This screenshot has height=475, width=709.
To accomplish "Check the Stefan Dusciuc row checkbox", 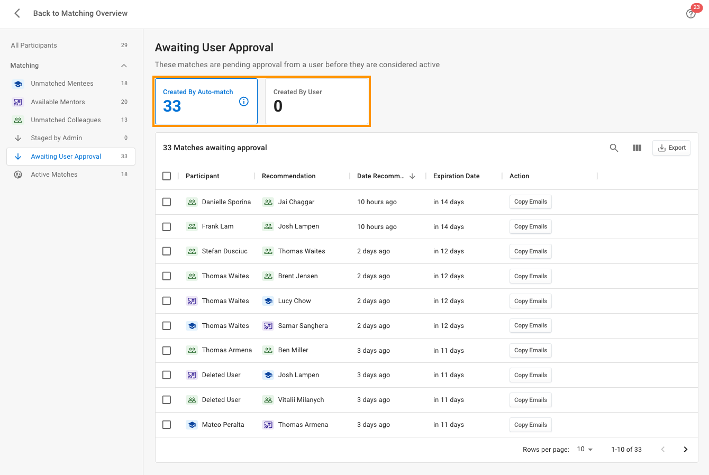I will pos(167,251).
